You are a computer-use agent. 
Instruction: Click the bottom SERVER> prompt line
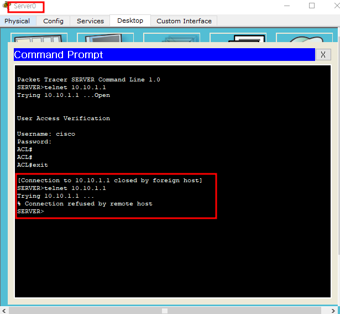[x=30, y=212]
